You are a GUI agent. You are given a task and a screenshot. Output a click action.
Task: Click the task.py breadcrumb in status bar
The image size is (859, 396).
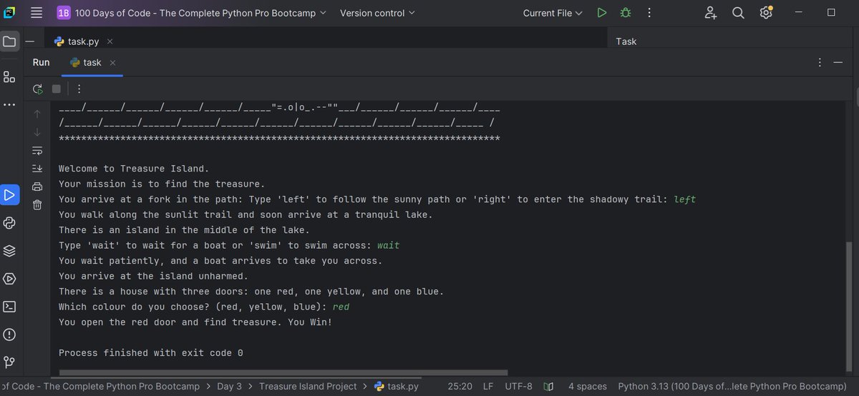point(397,386)
